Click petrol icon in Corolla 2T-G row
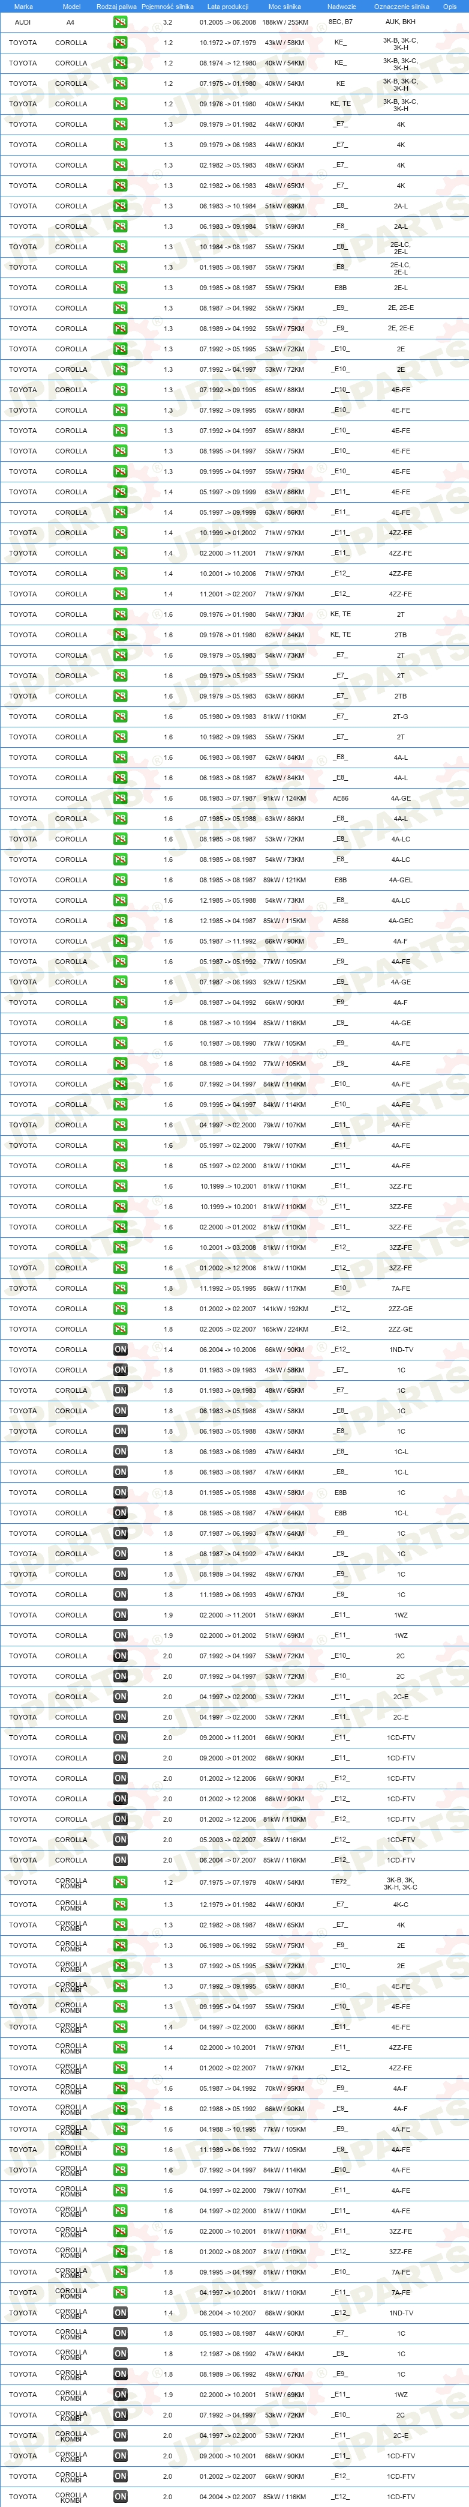 point(121,717)
